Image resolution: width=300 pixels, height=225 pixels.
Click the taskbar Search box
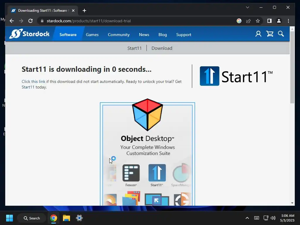32,218
